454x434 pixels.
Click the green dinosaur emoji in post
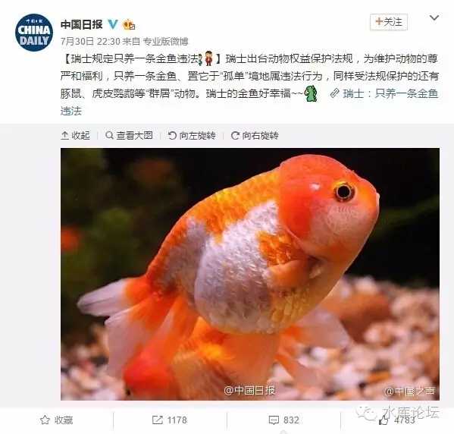pos(311,93)
